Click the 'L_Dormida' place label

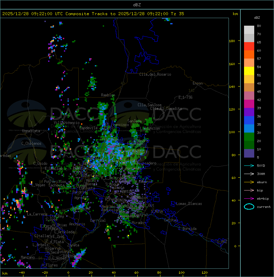(x=187, y=229)
